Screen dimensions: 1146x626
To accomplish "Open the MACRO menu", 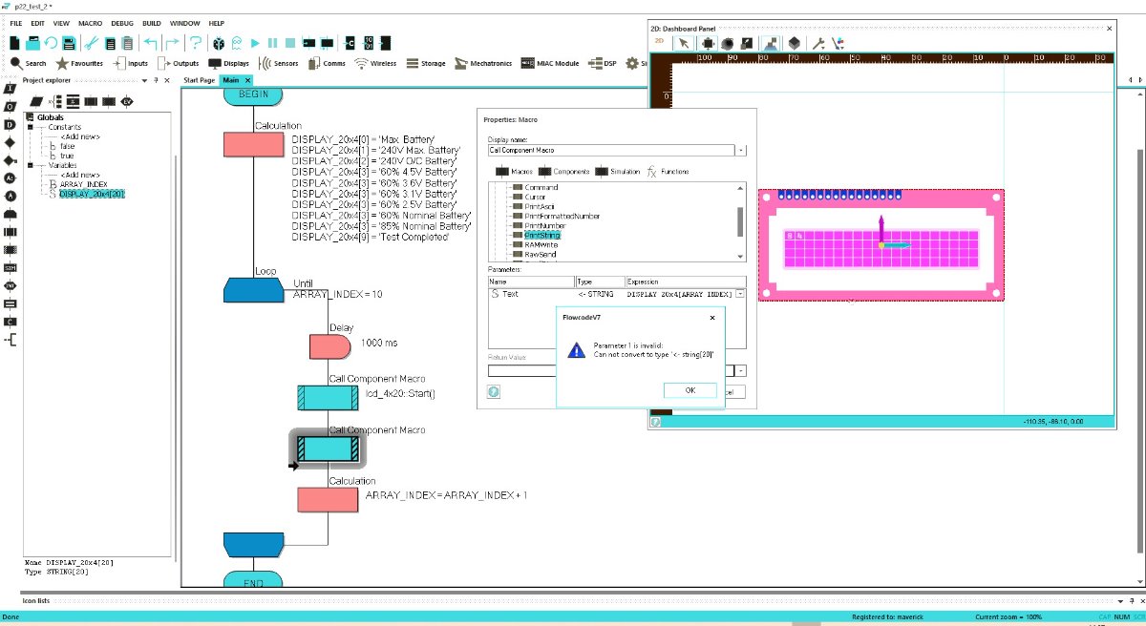I will [x=90, y=23].
